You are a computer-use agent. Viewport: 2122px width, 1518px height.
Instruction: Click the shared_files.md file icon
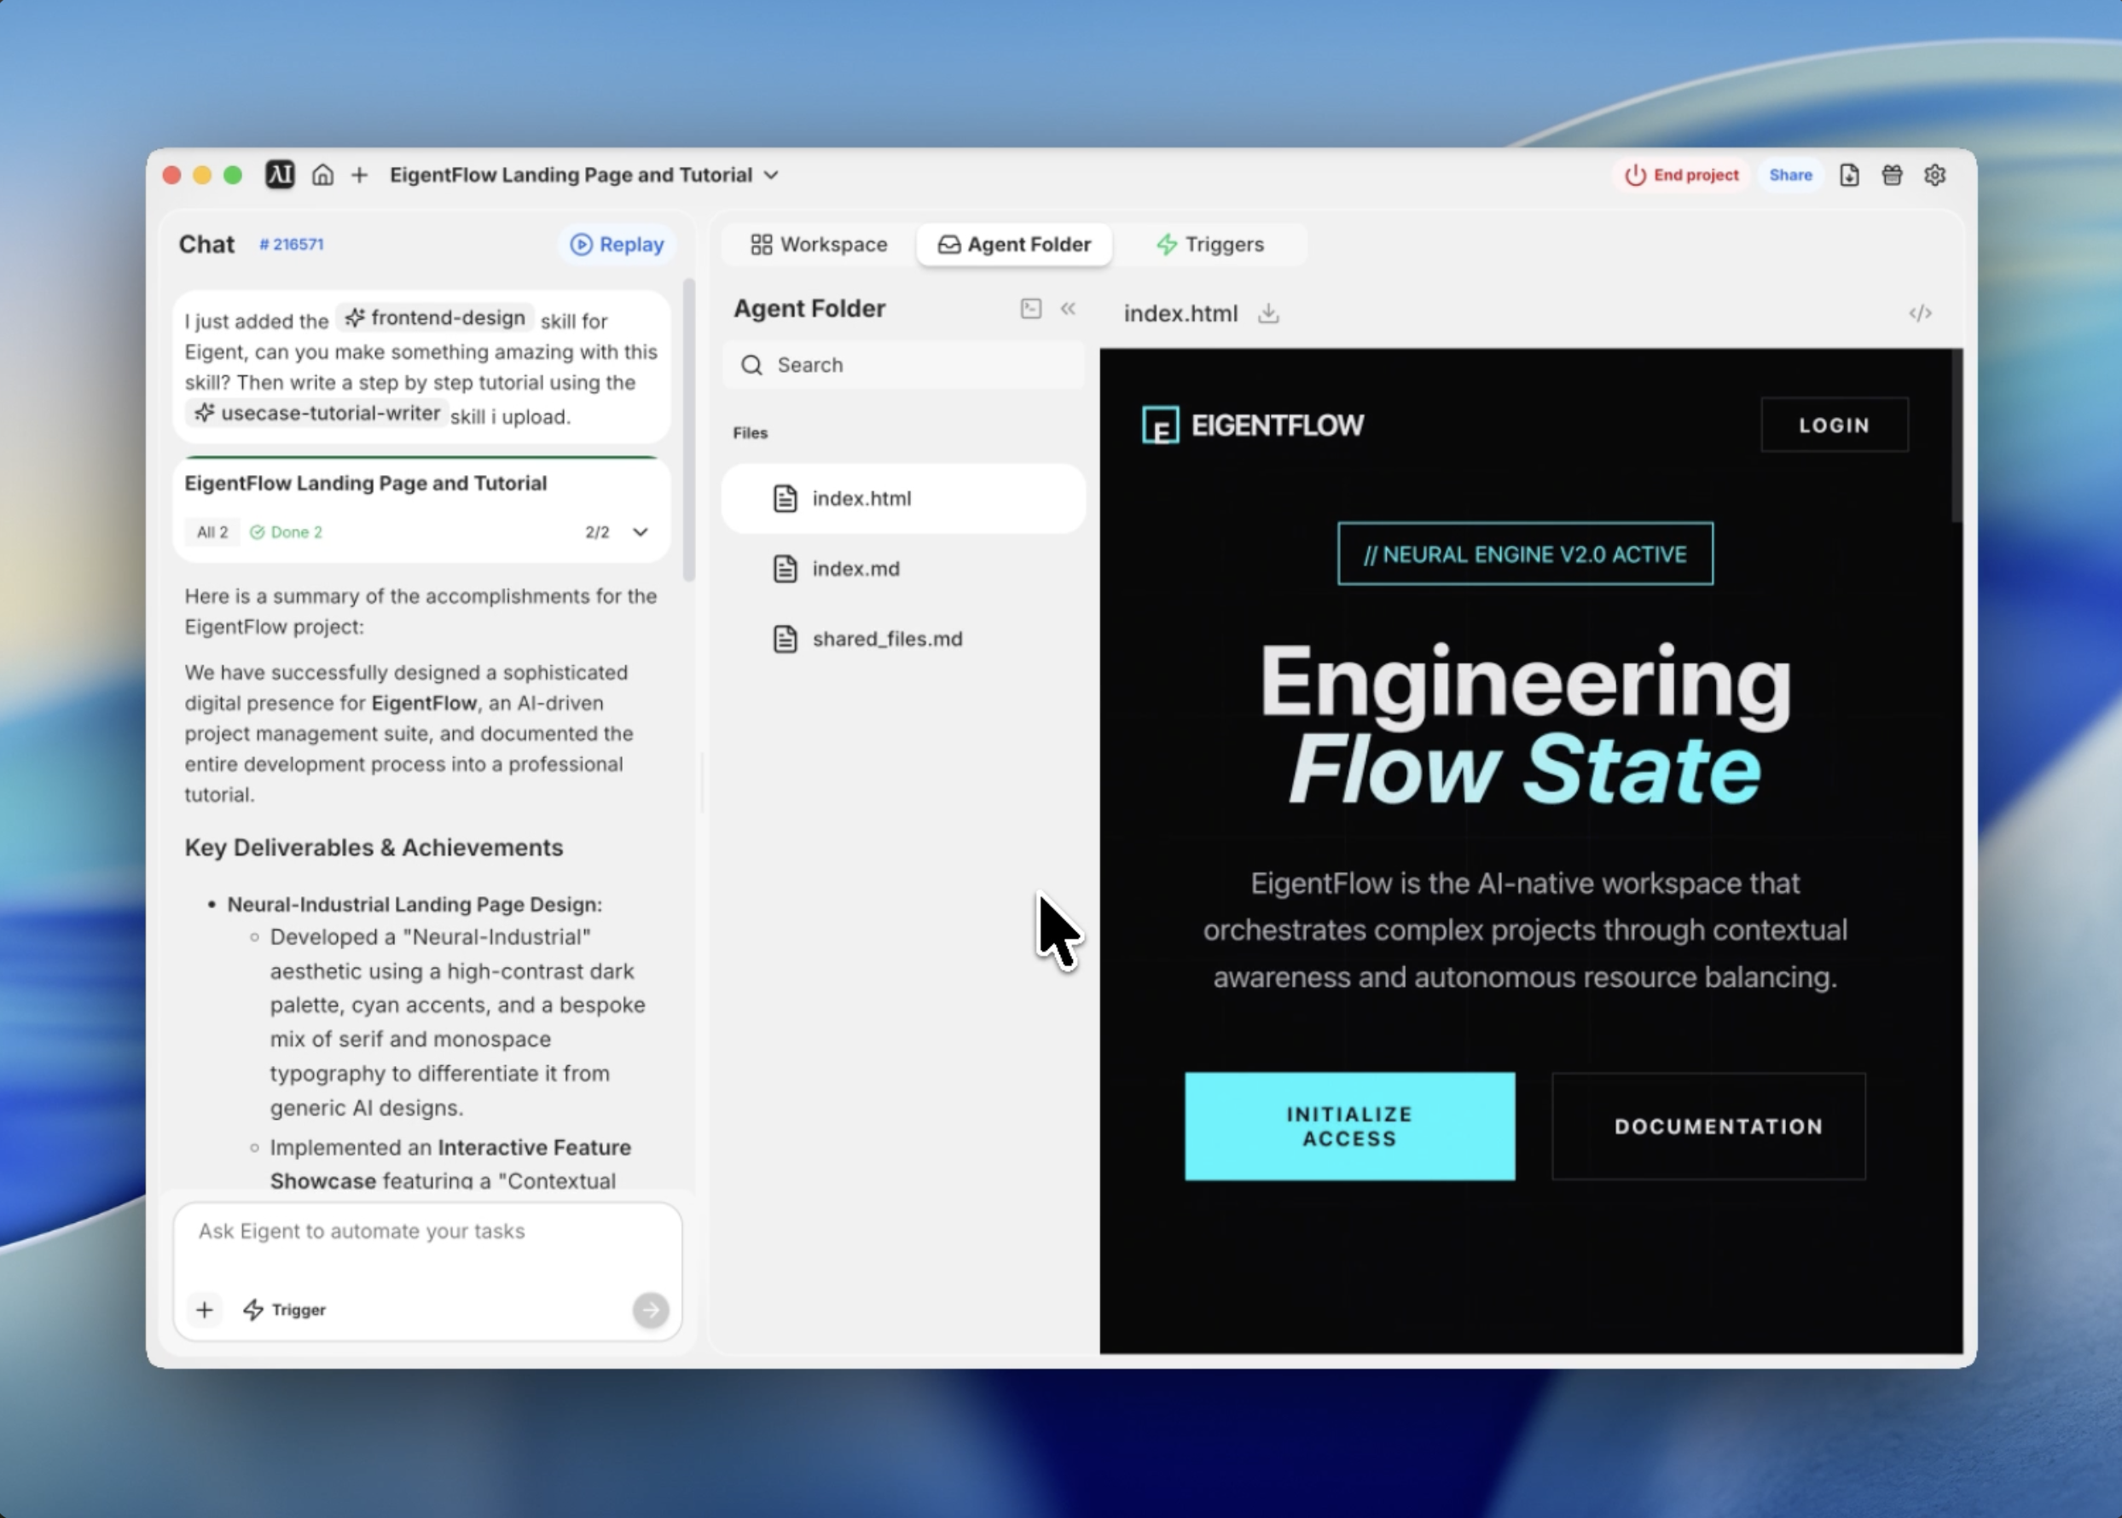(786, 639)
